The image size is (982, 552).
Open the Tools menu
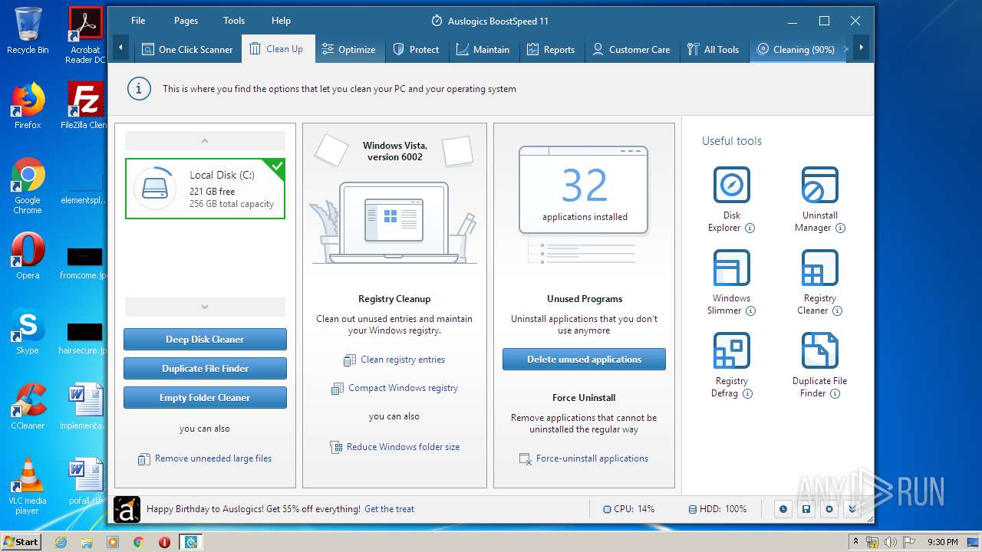(x=234, y=21)
